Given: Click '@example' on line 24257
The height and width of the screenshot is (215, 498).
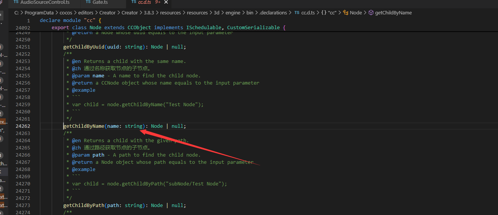Looking at the screenshot, I should coord(84,90).
